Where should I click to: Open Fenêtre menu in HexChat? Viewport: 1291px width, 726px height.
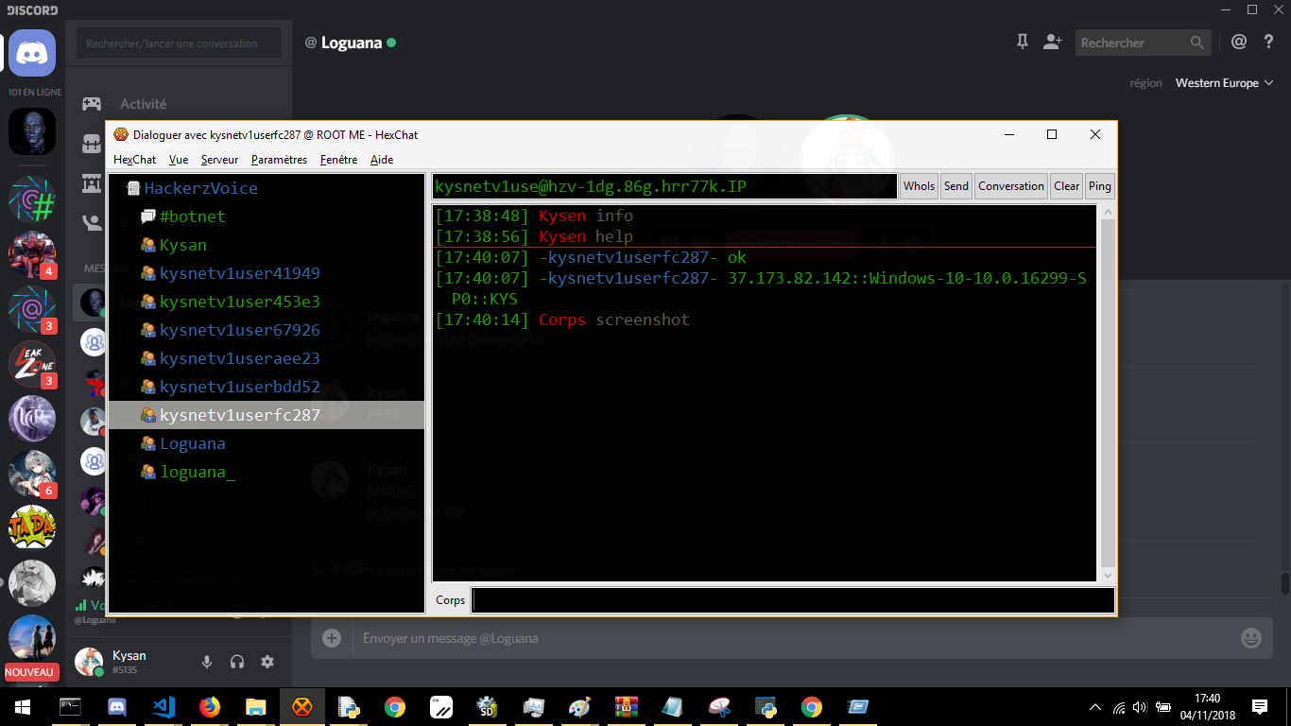point(338,160)
